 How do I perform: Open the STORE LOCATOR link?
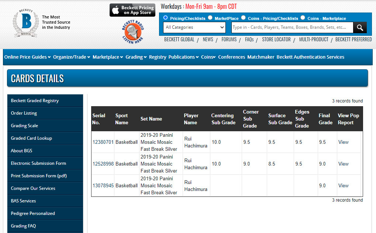[x=276, y=39]
